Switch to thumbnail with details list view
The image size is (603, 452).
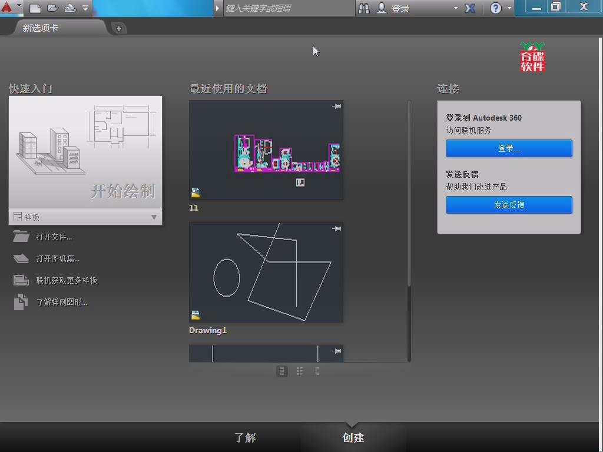tap(300, 371)
